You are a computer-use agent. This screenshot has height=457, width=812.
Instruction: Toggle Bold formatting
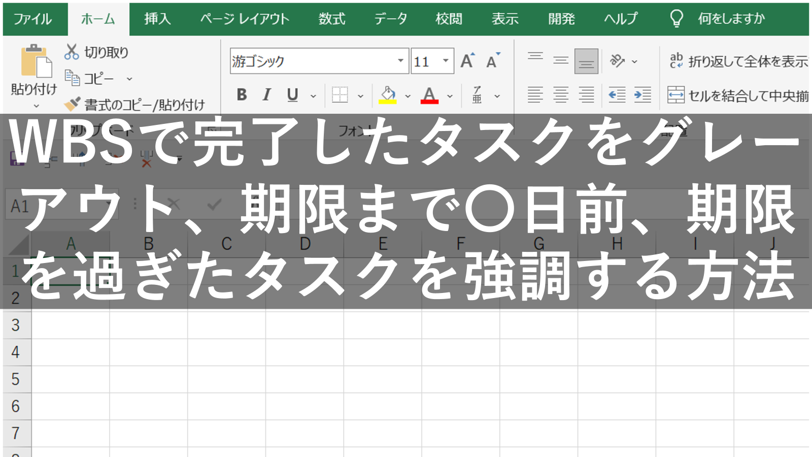242,95
